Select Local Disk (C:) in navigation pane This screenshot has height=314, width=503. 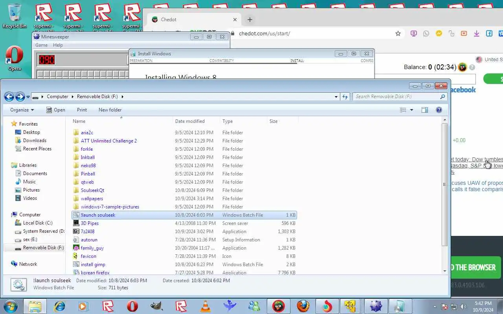point(38,223)
